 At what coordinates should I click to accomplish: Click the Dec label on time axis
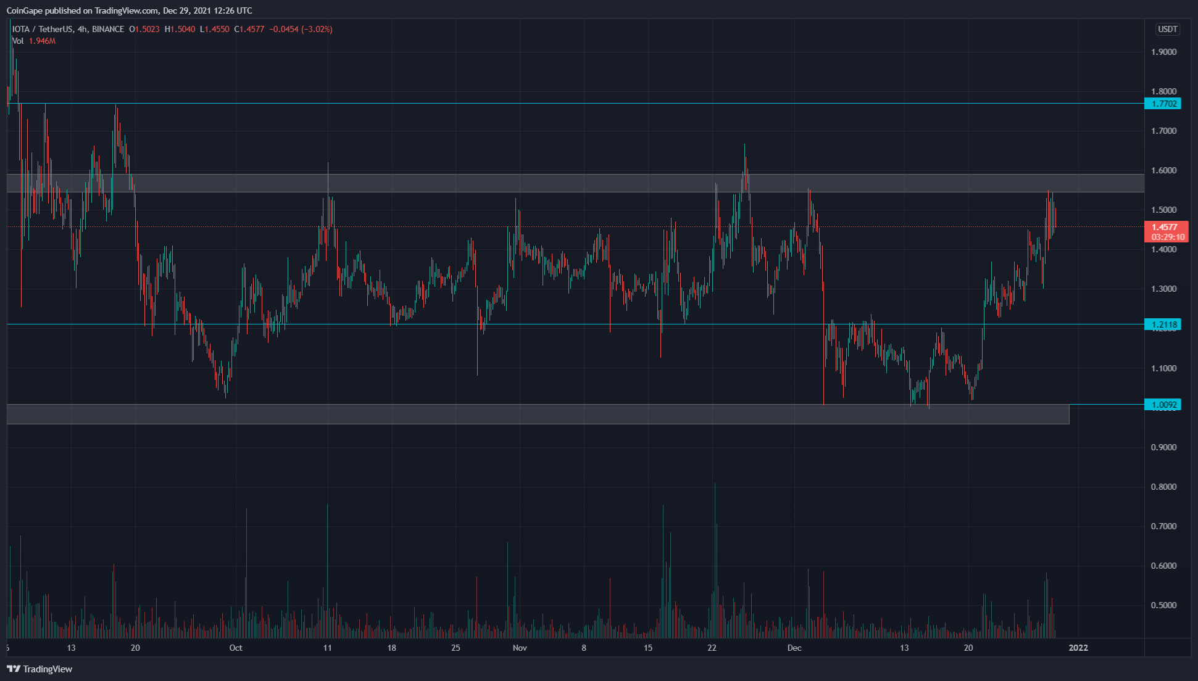pos(794,648)
